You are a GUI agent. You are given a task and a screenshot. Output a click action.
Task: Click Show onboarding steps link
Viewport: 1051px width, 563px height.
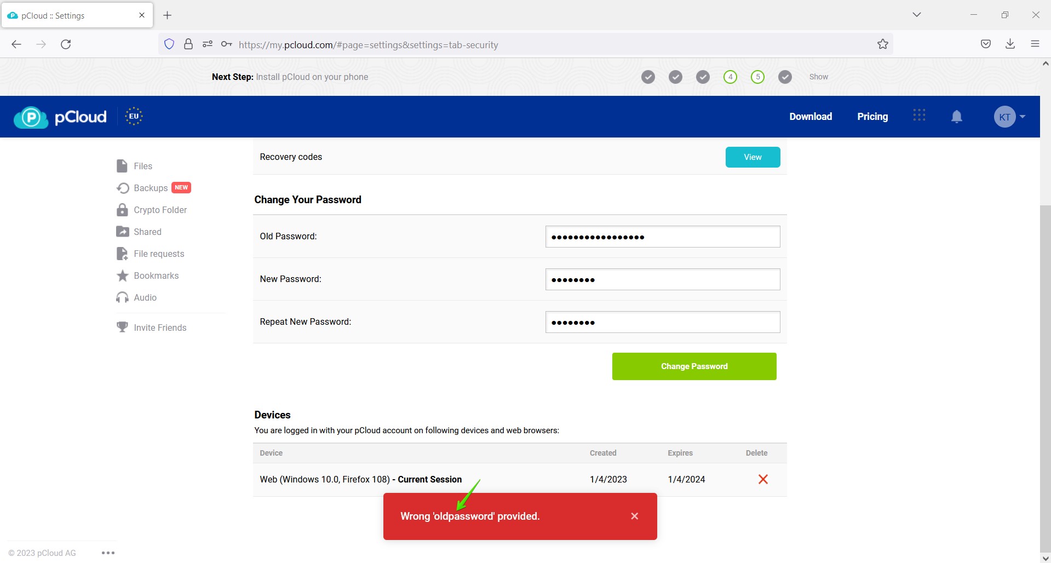(819, 77)
